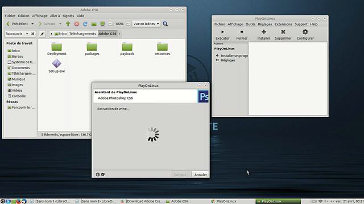Open the Outils menu in PlayOnLinux
364x204 pixels.
pyautogui.click(x=250, y=24)
